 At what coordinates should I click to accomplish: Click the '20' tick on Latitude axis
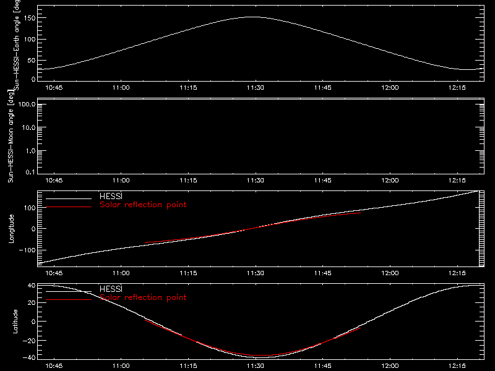(32, 303)
